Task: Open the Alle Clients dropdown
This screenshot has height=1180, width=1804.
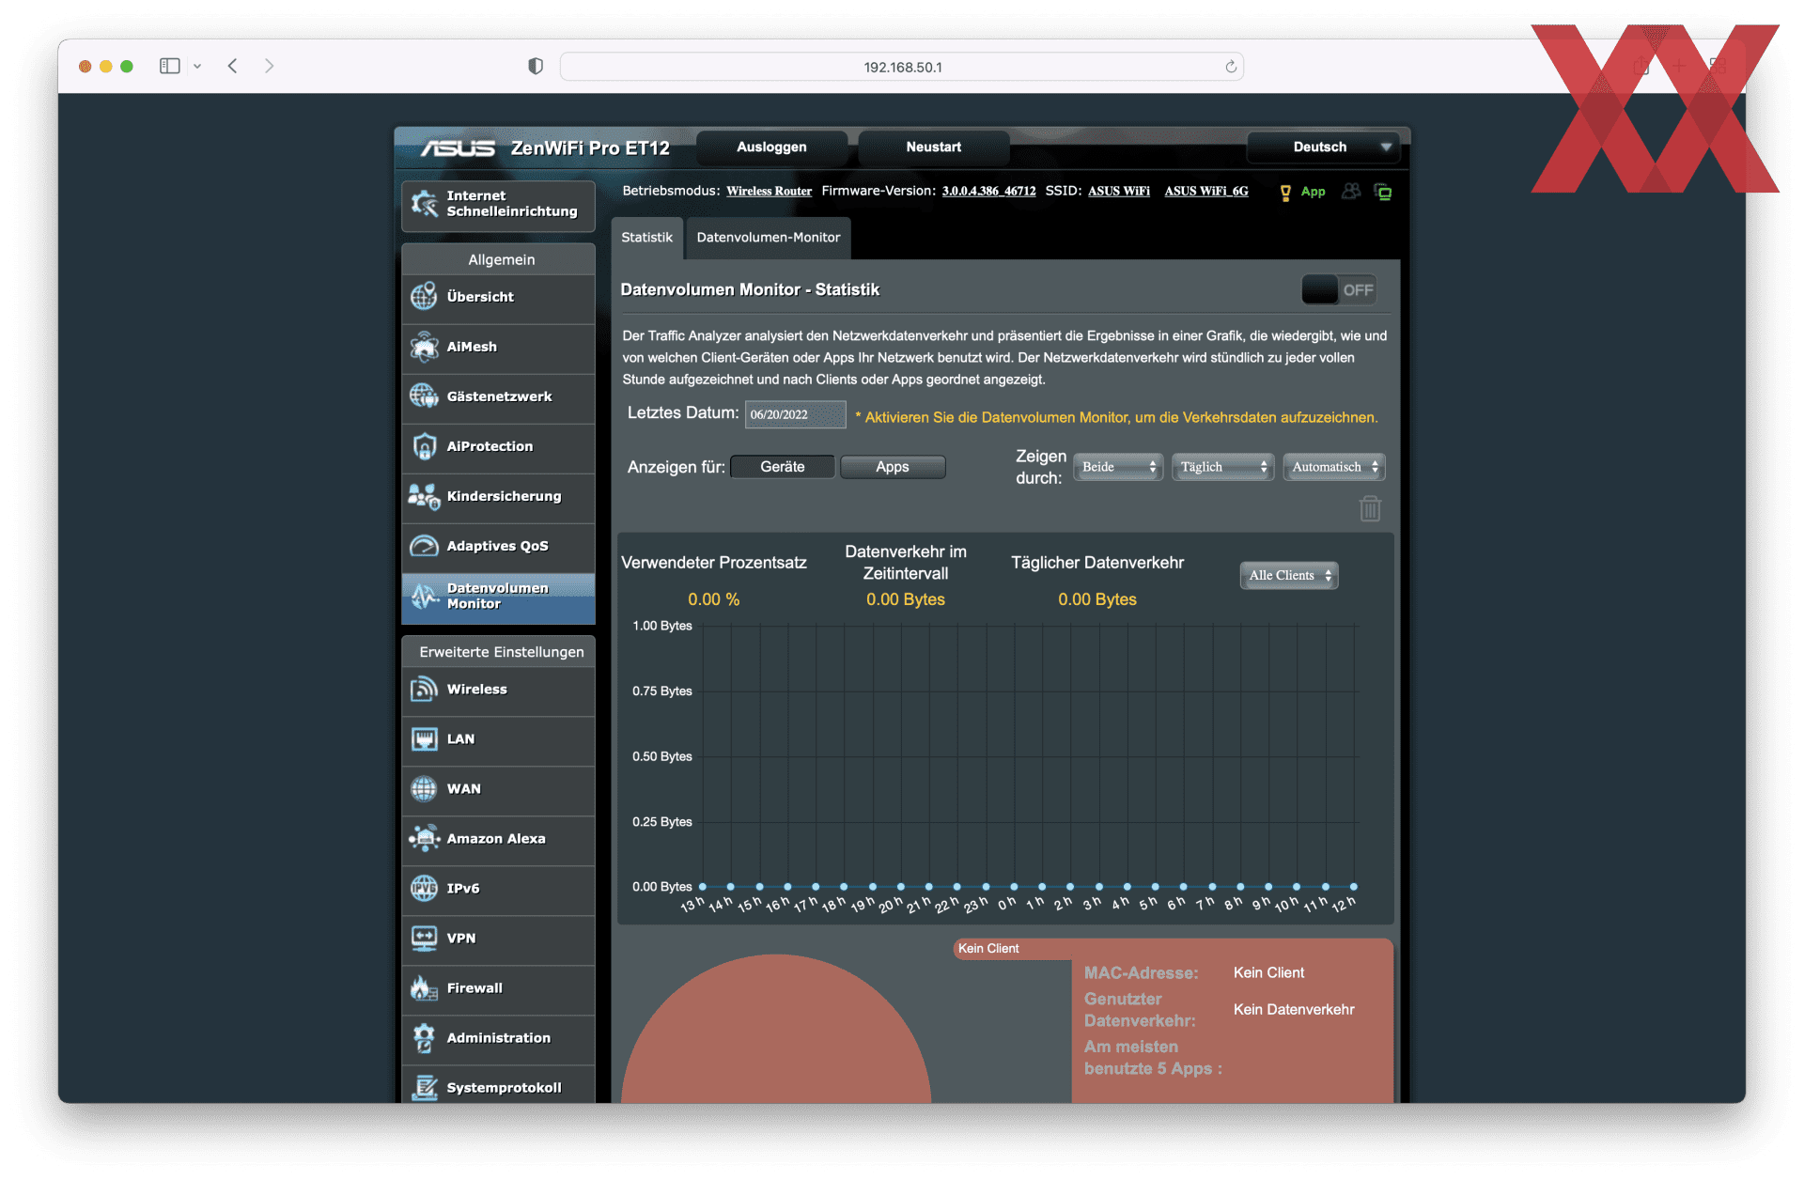Action: 1289,575
